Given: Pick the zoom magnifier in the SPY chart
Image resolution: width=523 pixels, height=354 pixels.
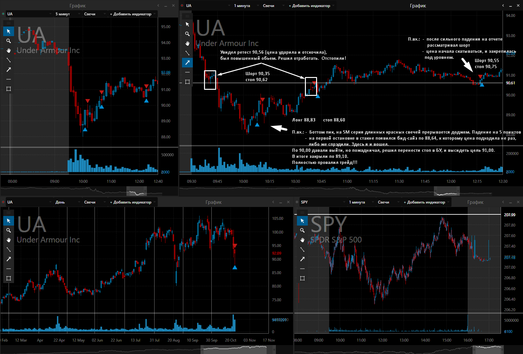Looking at the screenshot, I should [x=302, y=230].
